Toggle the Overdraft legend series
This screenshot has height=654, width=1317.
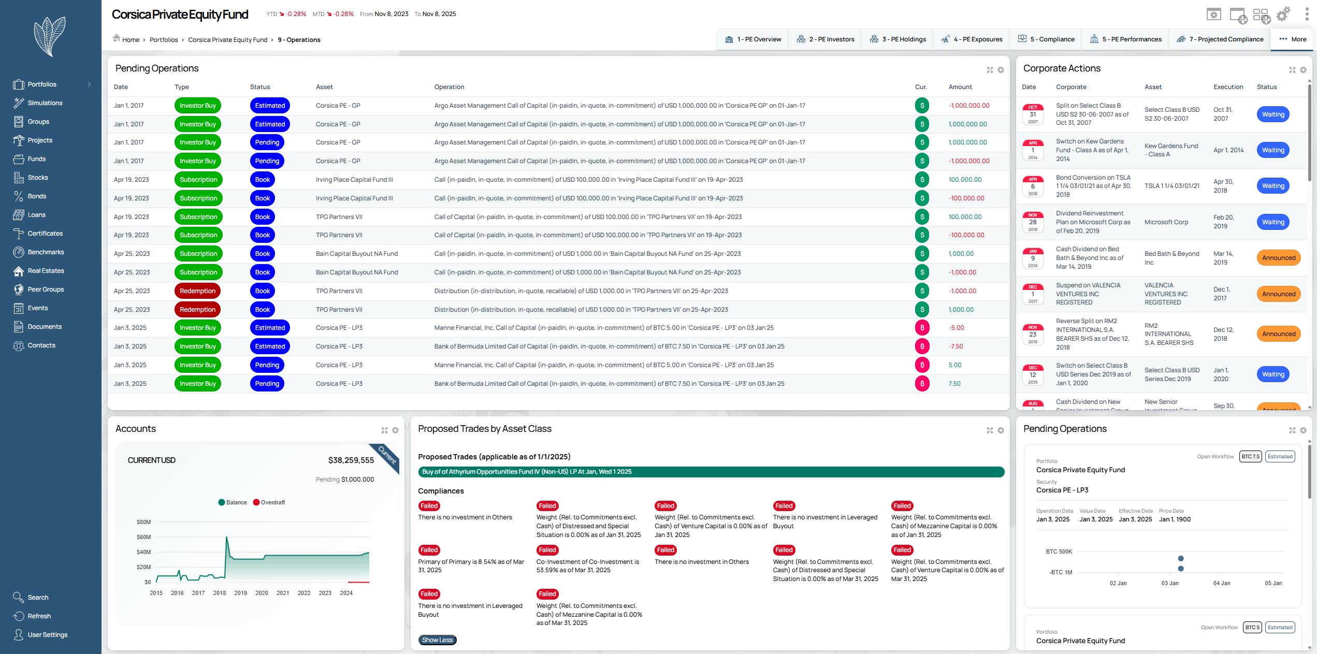268,502
